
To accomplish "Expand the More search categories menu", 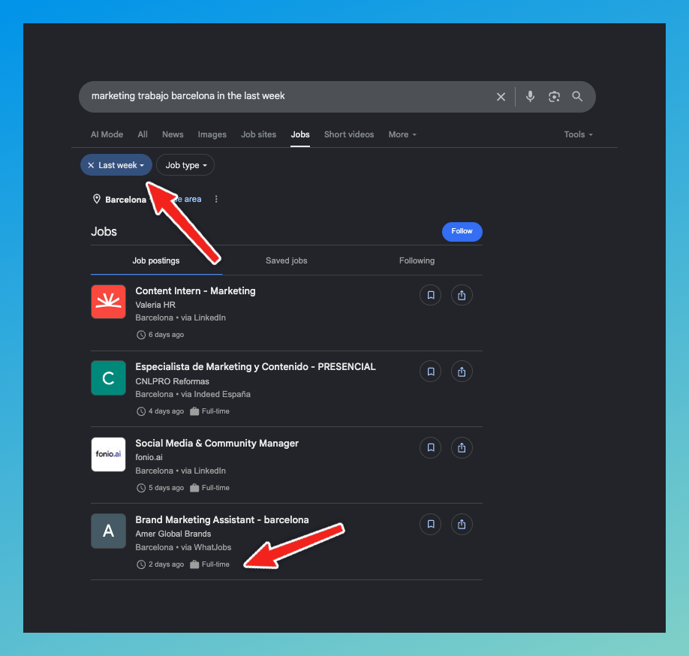I will pos(402,134).
